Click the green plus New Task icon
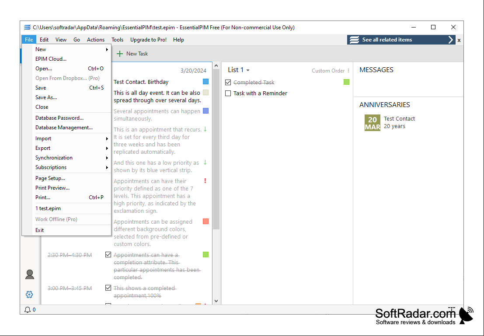 click(x=119, y=54)
